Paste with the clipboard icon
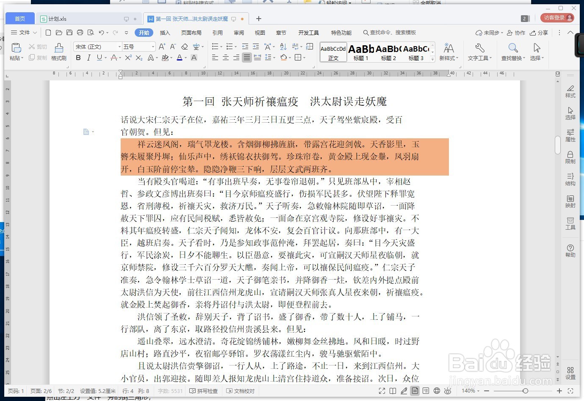 pyautogui.click(x=16, y=48)
